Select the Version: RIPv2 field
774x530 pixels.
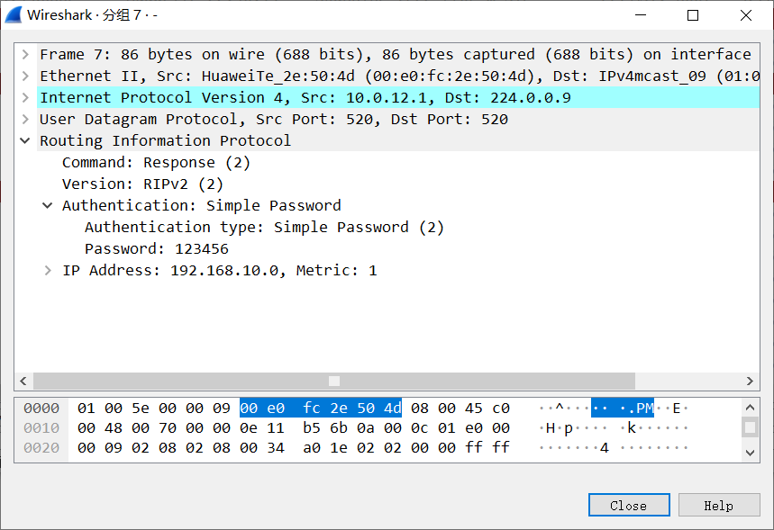pos(141,184)
